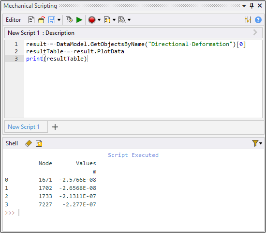Start recording with the red button

point(92,20)
